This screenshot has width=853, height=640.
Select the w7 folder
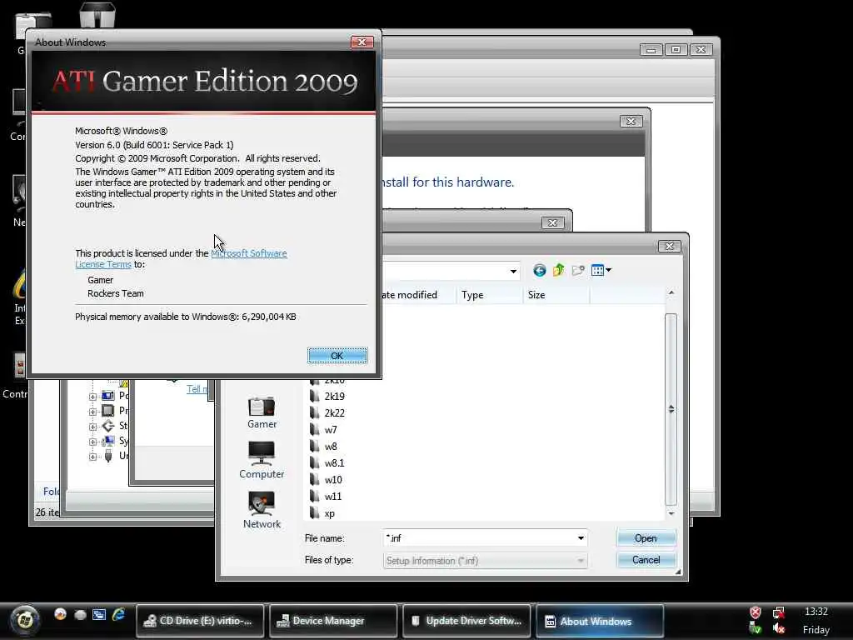[330, 430]
